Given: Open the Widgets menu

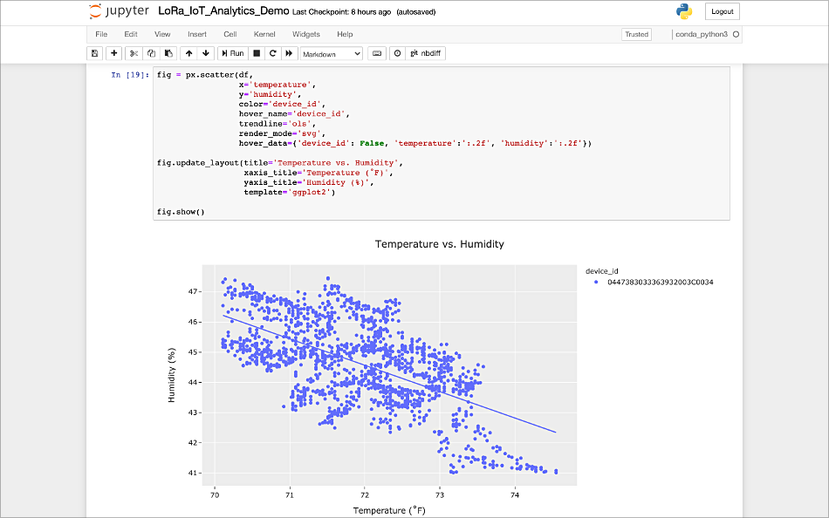Looking at the screenshot, I should (x=305, y=34).
